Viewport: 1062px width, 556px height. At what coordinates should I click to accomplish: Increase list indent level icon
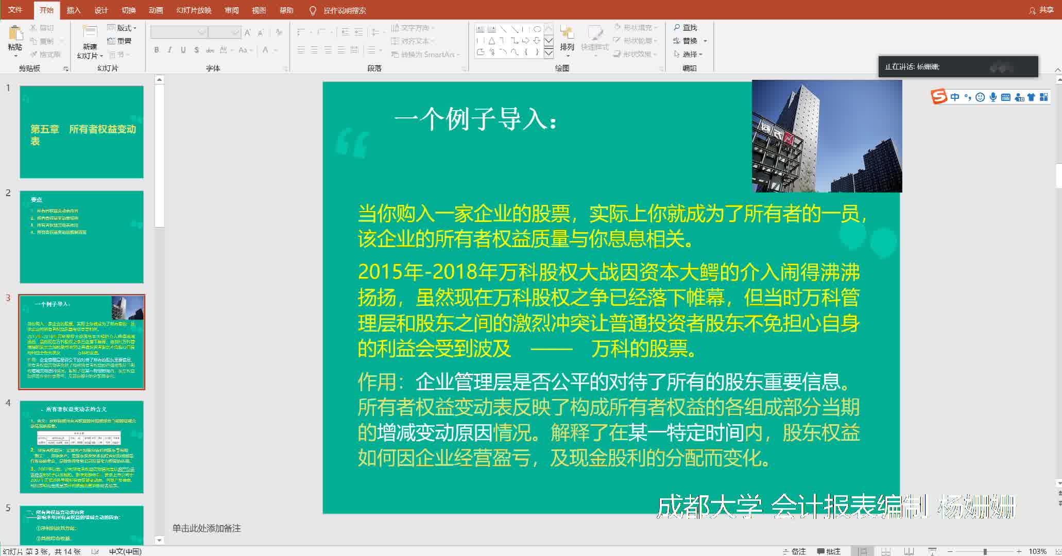pyautogui.click(x=358, y=32)
